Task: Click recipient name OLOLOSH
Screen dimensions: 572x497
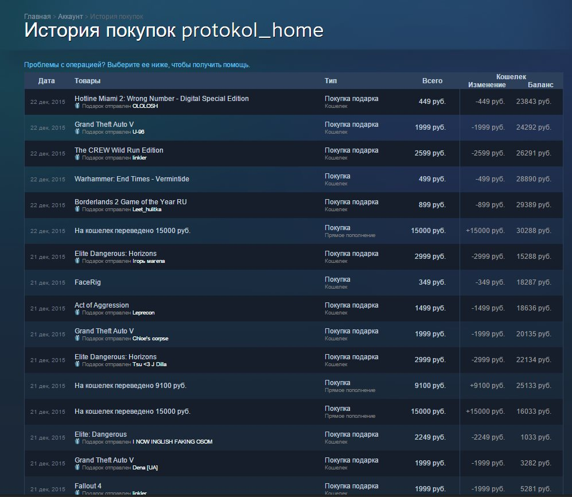Action: click(145, 106)
